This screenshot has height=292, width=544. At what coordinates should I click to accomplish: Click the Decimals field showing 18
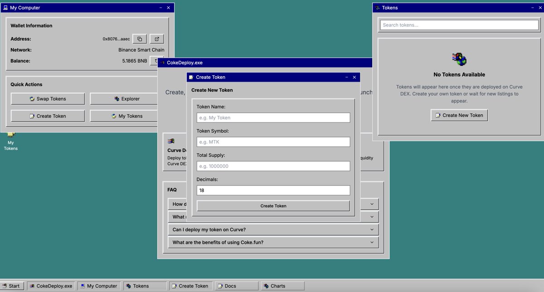273,190
